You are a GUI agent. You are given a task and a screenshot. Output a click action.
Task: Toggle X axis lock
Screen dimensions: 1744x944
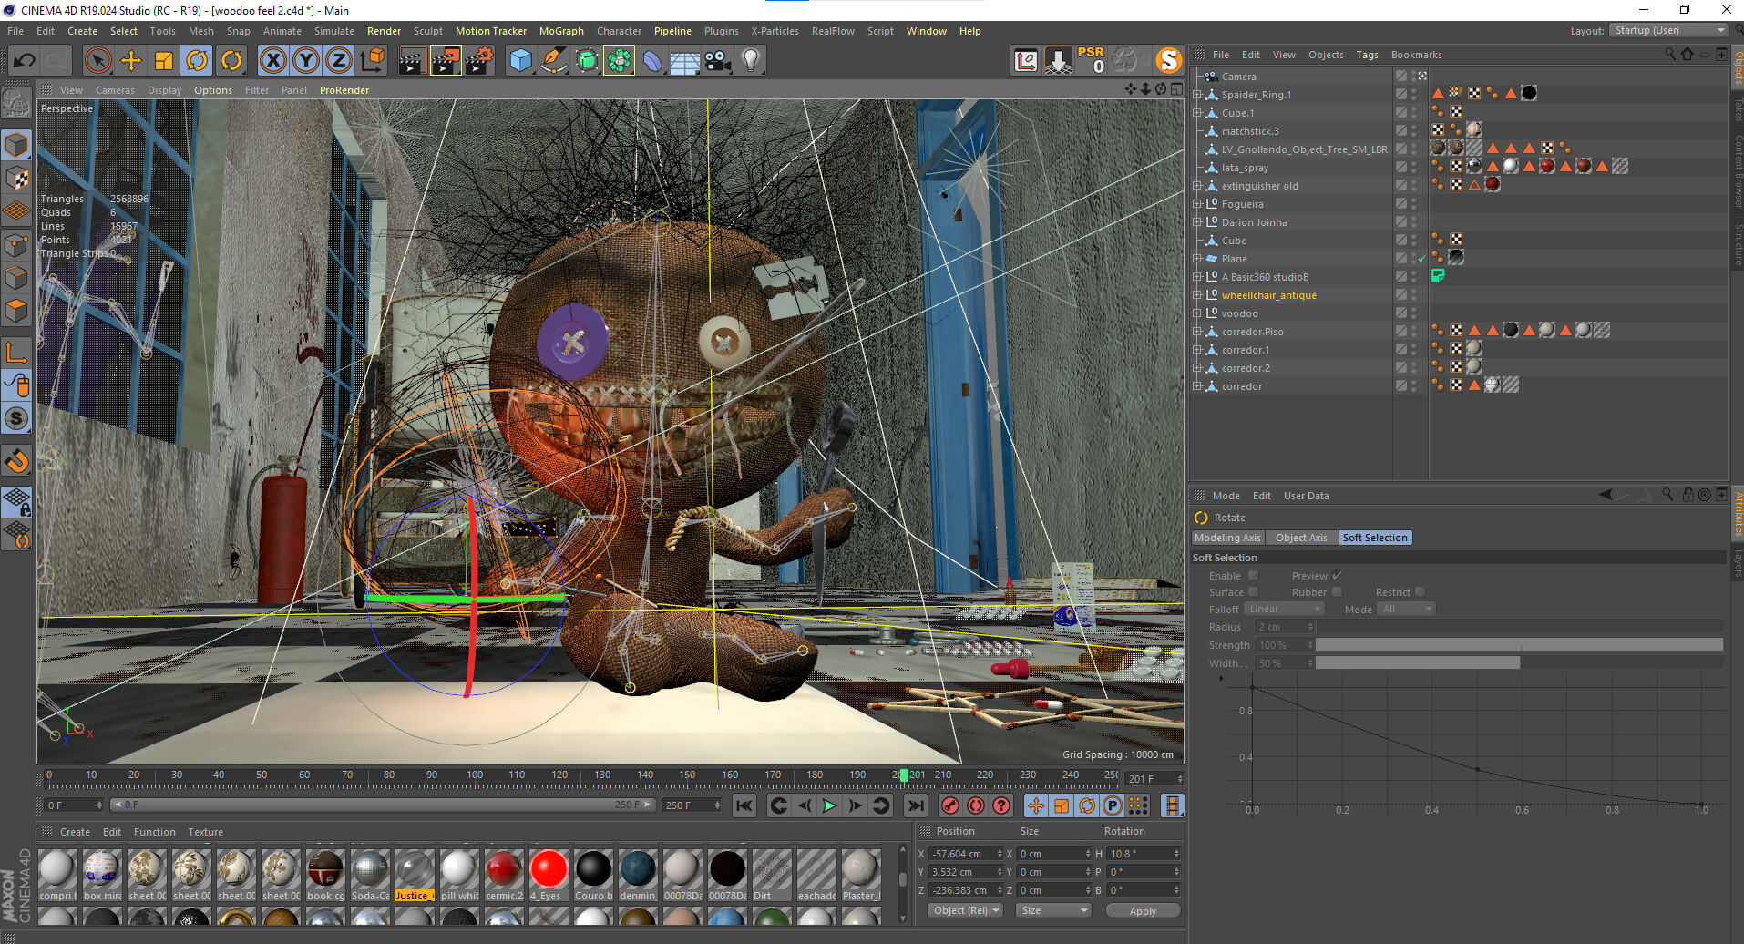click(272, 61)
